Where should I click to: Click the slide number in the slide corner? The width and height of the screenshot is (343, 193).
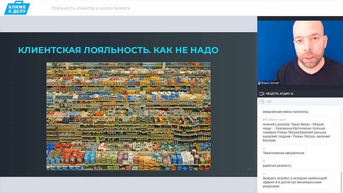(249, 169)
